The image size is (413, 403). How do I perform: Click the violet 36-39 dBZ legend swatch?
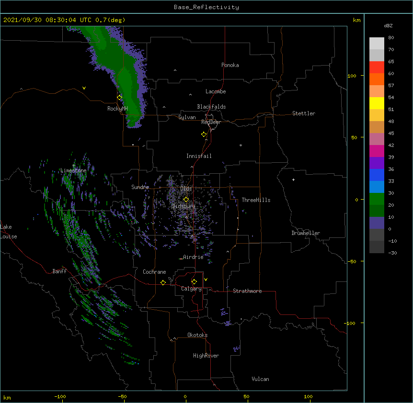coord(377,163)
